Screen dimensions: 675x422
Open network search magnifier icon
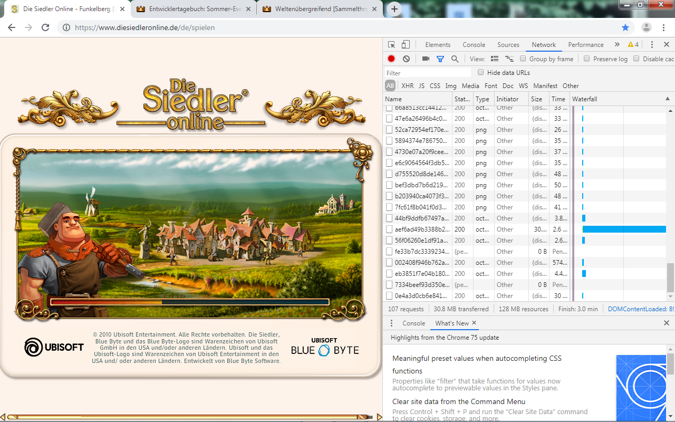click(x=455, y=59)
